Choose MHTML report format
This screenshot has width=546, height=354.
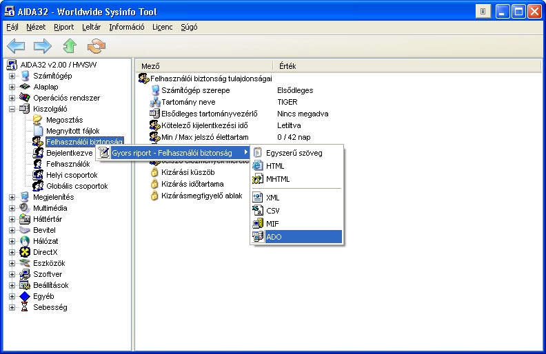click(x=296, y=179)
